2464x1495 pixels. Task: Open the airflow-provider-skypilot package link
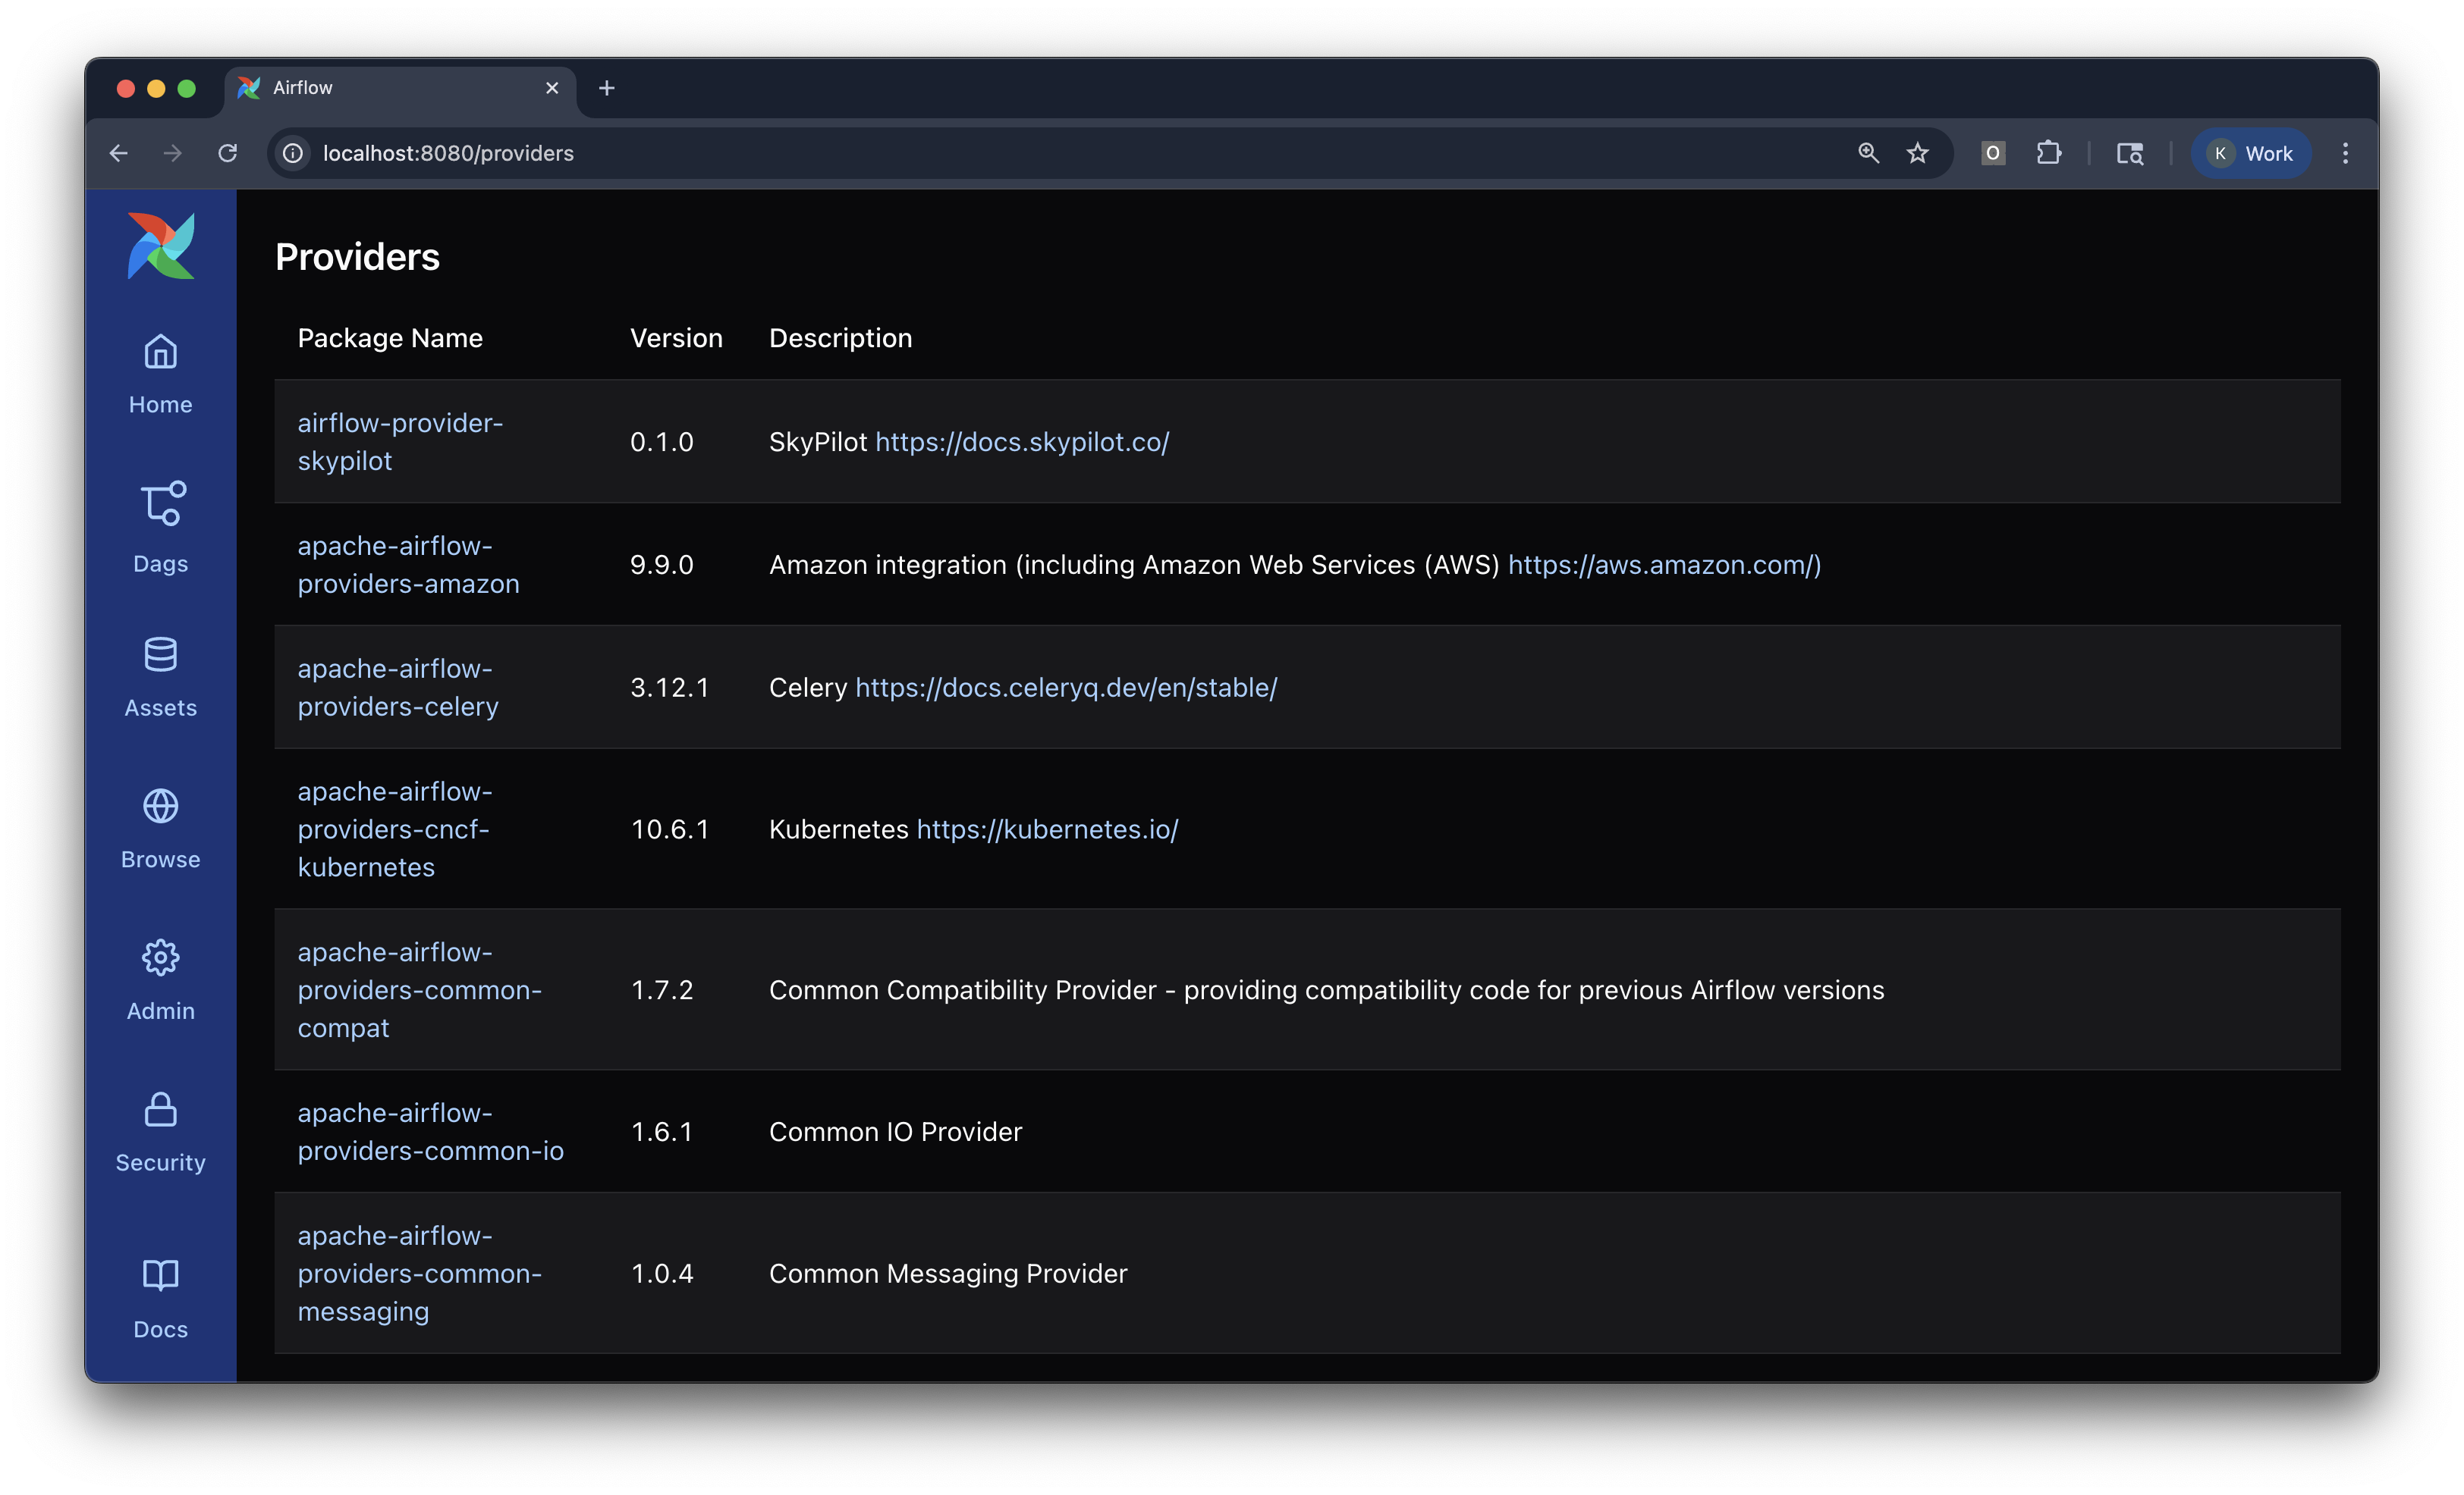tap(399, 442)
